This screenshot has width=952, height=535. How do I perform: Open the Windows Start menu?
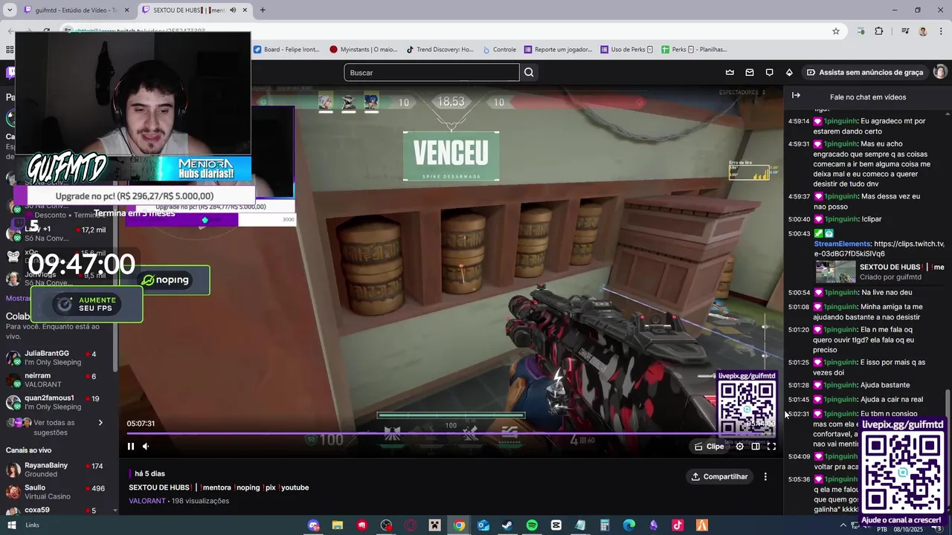(x=12, y=525)
